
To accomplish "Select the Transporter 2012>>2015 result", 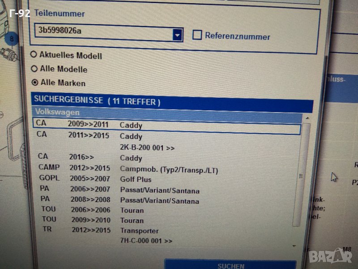I will pyautogui.click(x=139, y=231).
